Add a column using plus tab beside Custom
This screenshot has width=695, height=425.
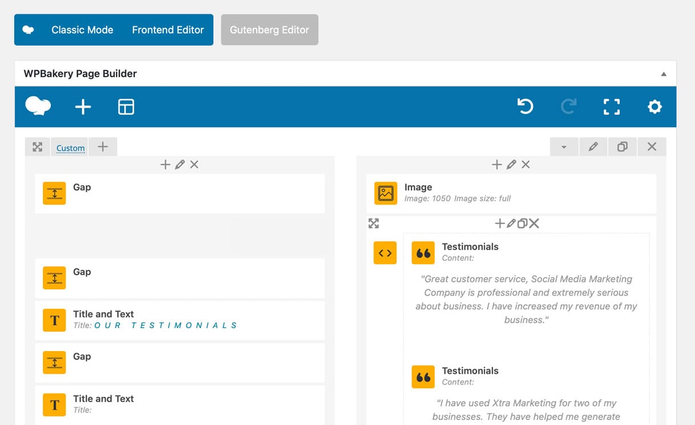[103, 147]
